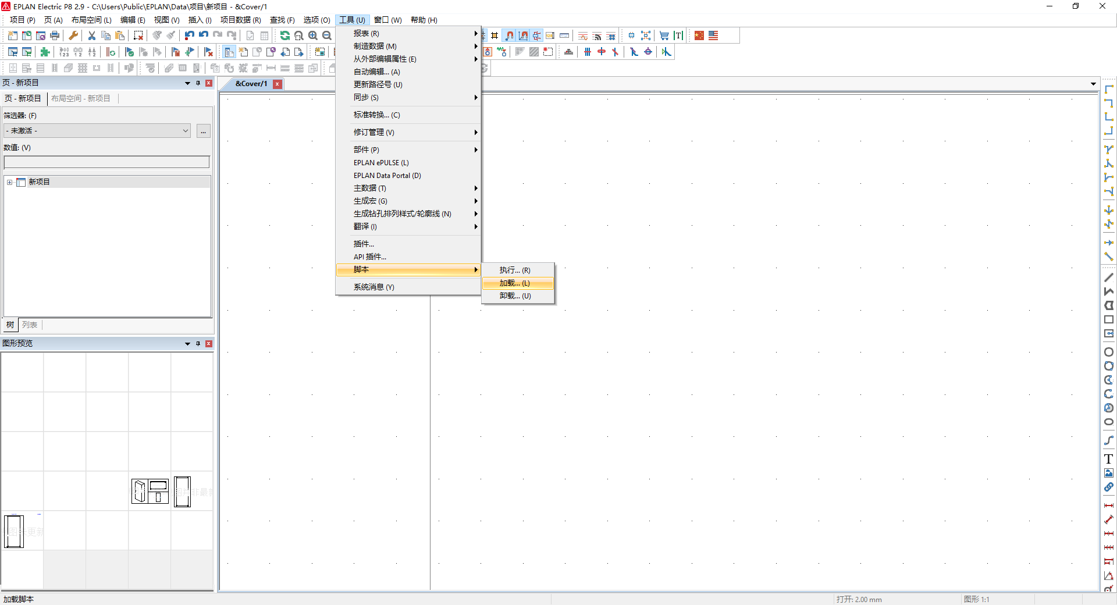Select the Text tool in right toolbar
1117x605 pixels.
point(1109,459)
